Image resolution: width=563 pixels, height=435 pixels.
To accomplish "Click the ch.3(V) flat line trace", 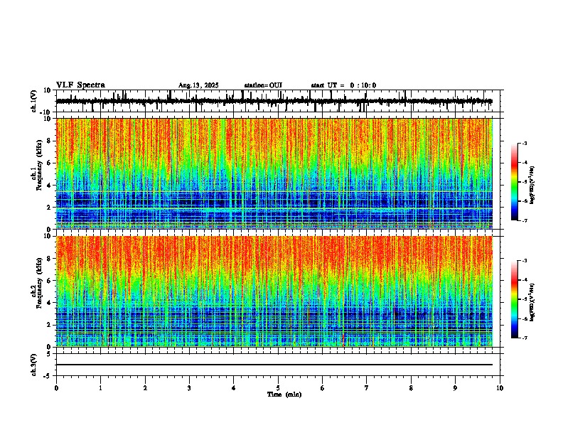I will [274, 365].
